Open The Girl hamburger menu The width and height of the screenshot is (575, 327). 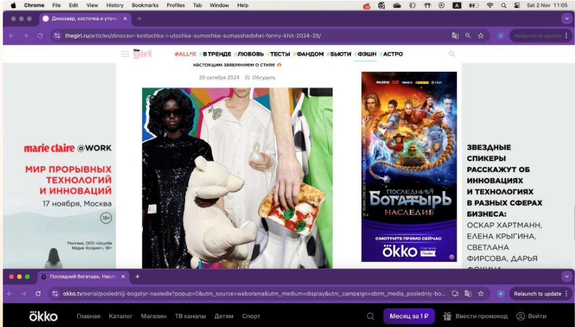coord(125,54)
